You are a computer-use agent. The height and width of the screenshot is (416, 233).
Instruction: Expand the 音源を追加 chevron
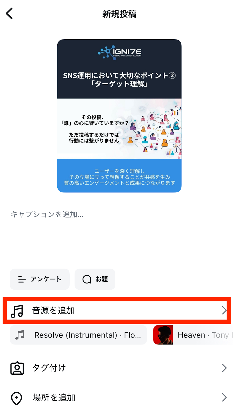(224, 310)
